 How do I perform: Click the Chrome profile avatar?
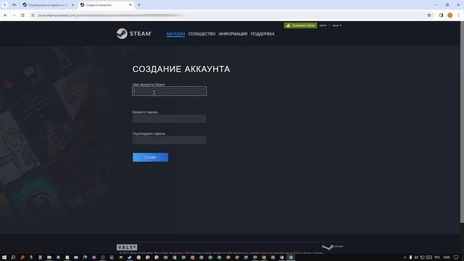[x=449, y=15]
